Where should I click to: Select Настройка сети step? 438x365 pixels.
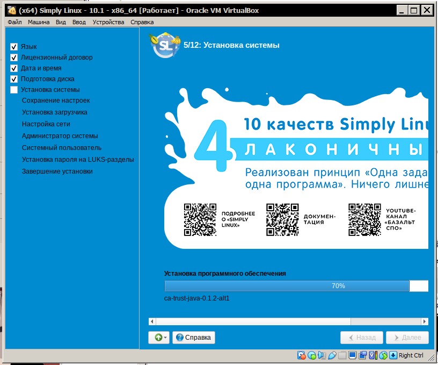tap(46, 124)
